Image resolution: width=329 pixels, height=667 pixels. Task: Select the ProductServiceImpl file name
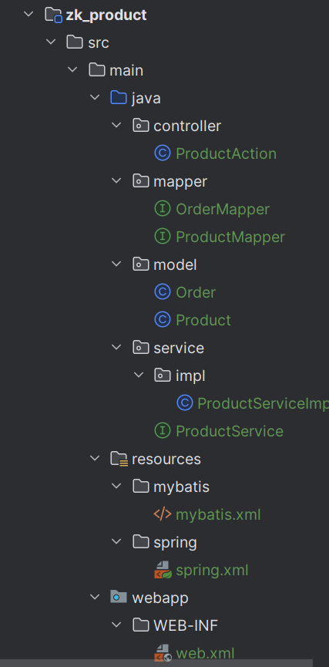[x=263, y=404]
